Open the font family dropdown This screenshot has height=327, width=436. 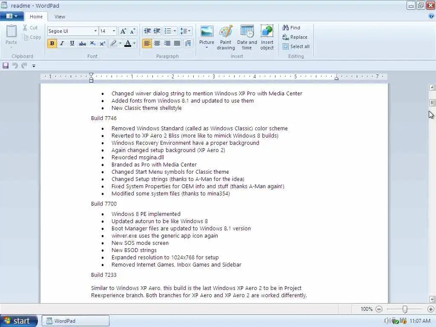(95, 31)
